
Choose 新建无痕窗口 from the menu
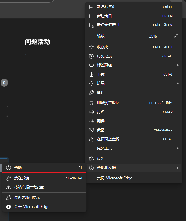coord(134,25)
